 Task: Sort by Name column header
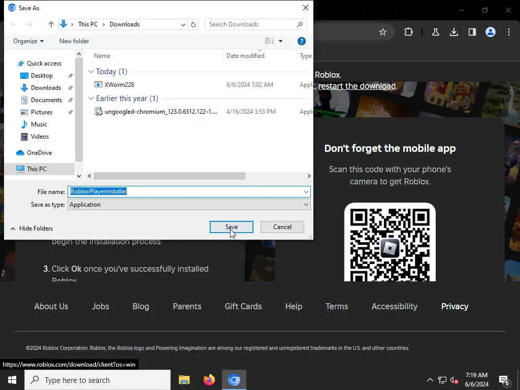click(x=102, y=56)
